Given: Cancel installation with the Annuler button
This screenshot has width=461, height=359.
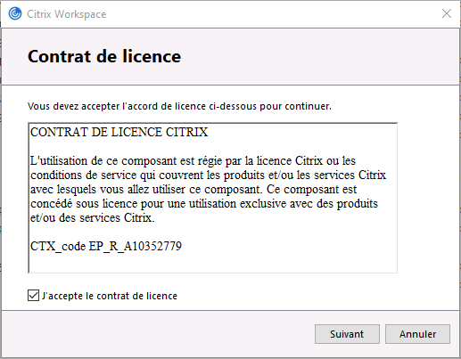Looking at the screenshot, I should tap(417, 334).
